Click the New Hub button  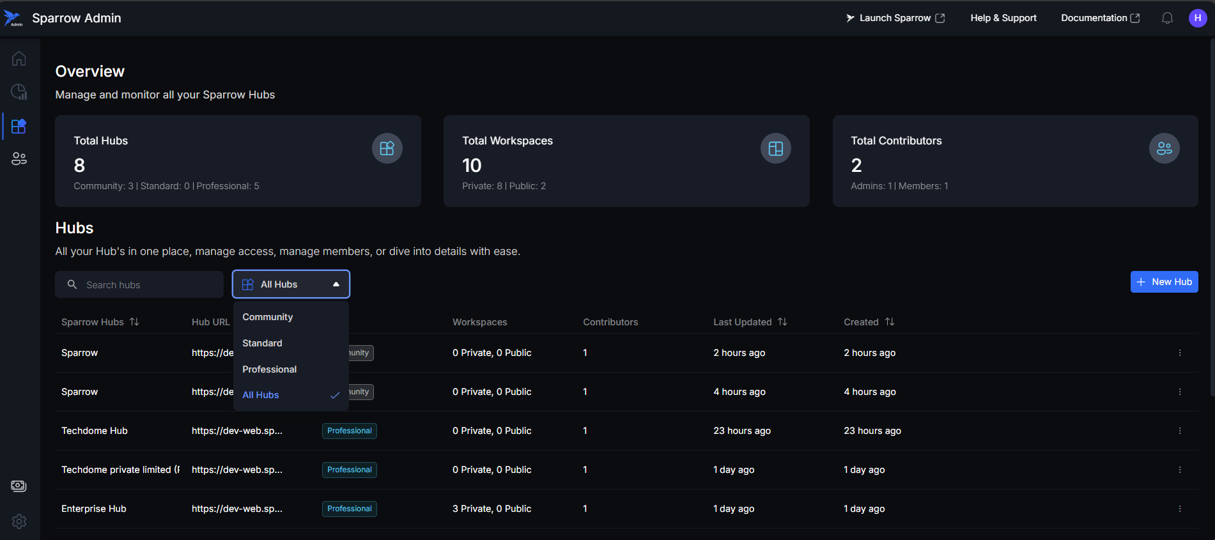tap(1164, 282)
